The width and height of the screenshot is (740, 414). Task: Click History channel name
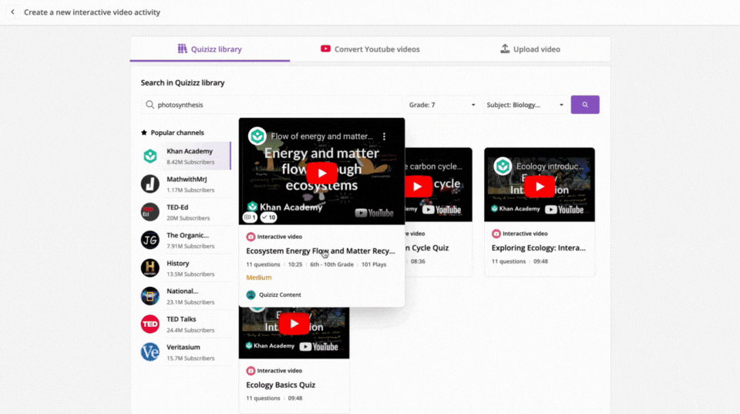click(x=177, y=264)
